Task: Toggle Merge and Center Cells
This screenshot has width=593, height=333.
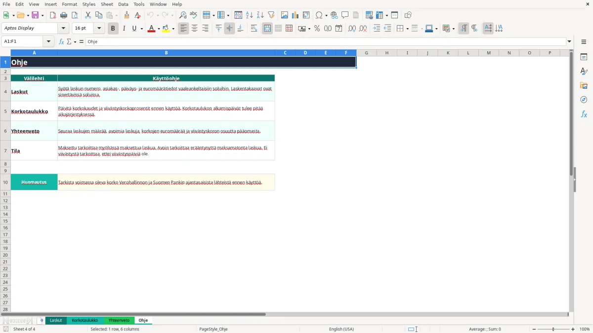Action: click(267, 29)
